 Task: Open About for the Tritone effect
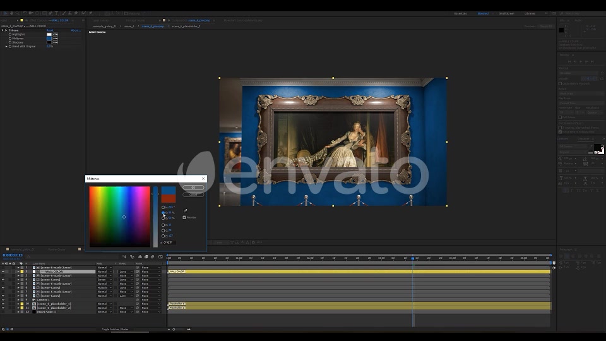(x=75, y=30)
